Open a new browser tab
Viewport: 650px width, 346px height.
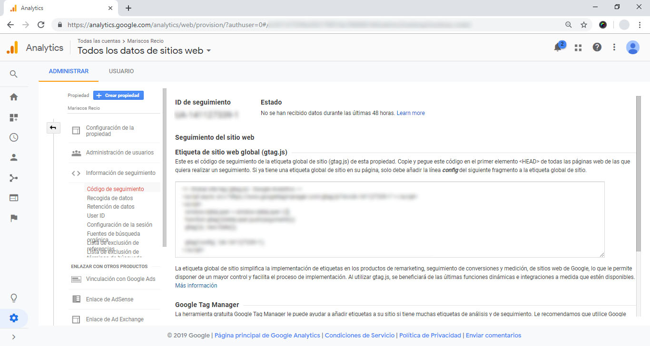[128, 8]
